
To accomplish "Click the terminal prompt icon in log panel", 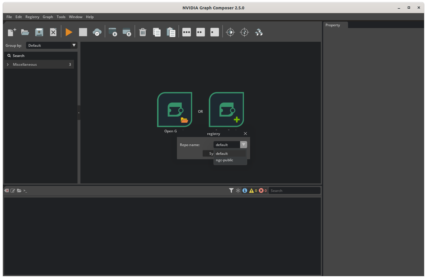I will pyautogui.click(x=25, y=190).
